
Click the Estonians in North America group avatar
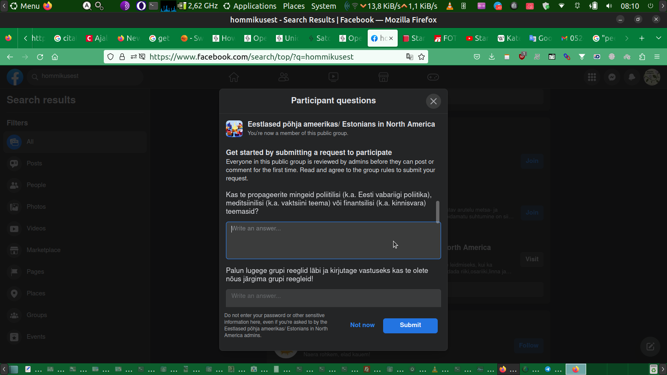pyautogui.click(x=234, y=129)
